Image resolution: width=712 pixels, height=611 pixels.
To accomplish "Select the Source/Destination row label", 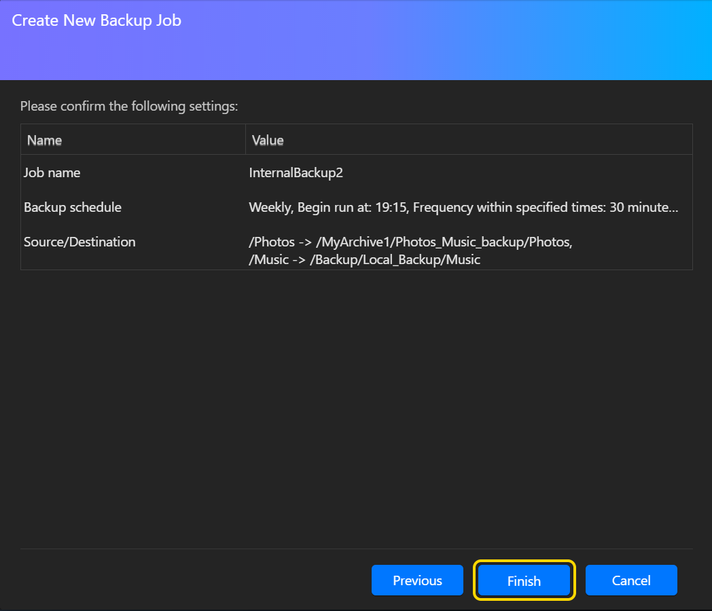I will (79, 242).
